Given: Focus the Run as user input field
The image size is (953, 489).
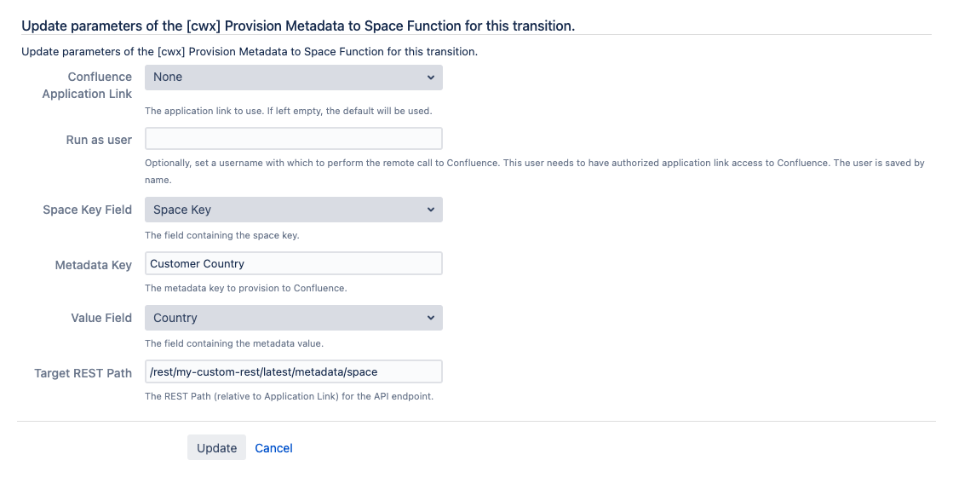Looking at the screenshot, I should click(x=294, y=139).
